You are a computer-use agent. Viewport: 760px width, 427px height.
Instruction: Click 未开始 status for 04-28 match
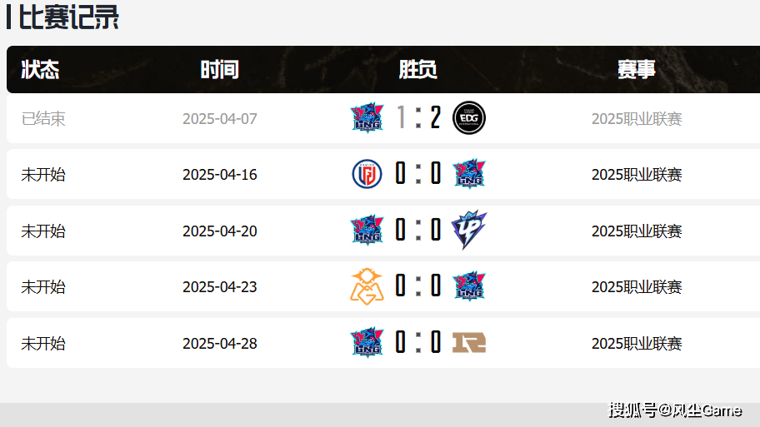(x=43, y=343)
